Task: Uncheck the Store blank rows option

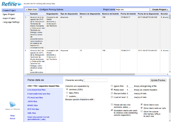Action: [142, 104]
